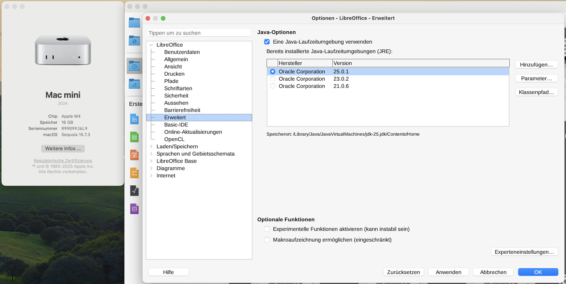
Task: Expand the LibreOffice Base tree node
Action: (151, 161)
